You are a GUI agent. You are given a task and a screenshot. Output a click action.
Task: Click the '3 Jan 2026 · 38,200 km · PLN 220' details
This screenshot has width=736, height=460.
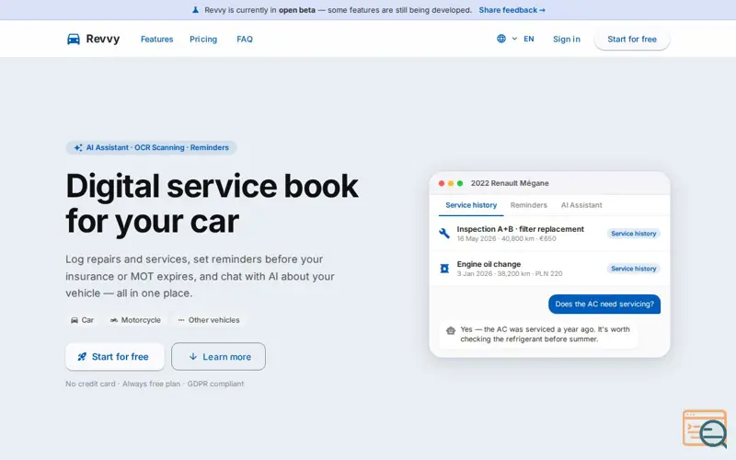tap(510, 273)
